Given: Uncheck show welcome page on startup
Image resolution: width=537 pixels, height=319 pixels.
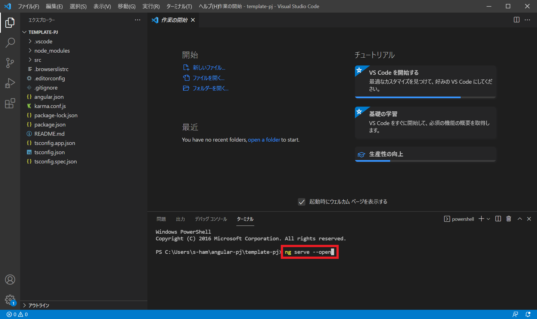Looking at the screenshot, I should [x=302, y=202].
